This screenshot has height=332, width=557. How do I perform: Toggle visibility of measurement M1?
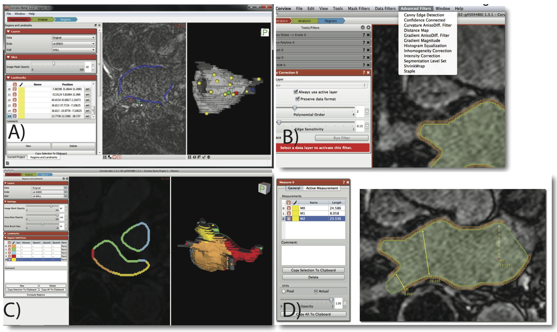click(x=289, y=213)
